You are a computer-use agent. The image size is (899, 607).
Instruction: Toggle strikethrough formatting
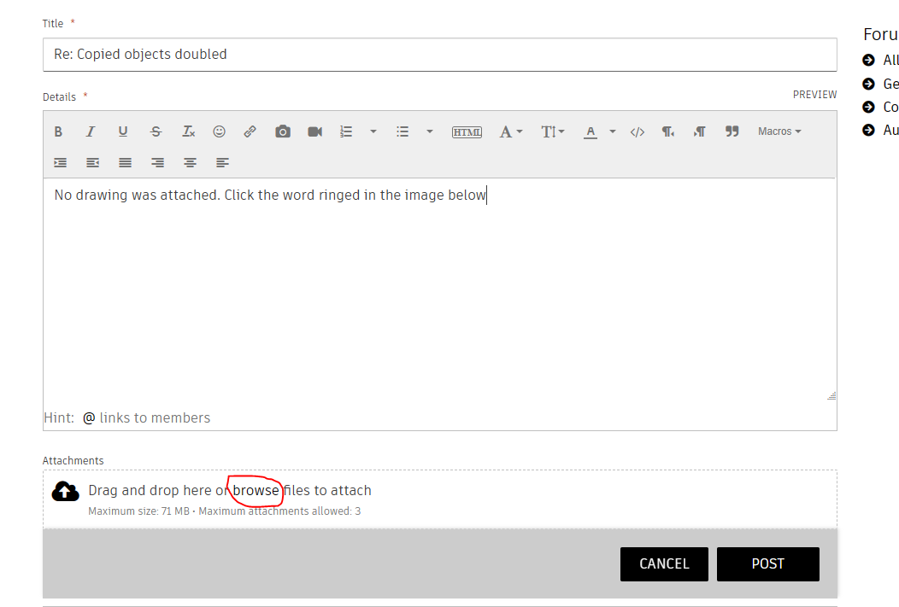pyautogui.click(x=155, y=131)
